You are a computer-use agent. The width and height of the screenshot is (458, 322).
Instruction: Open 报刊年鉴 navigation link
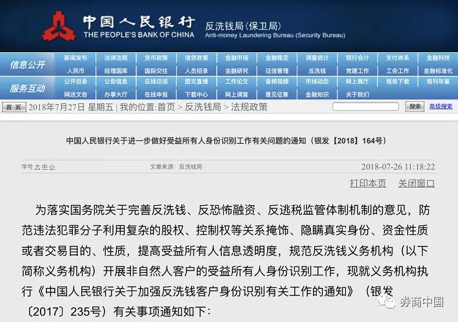438,81
